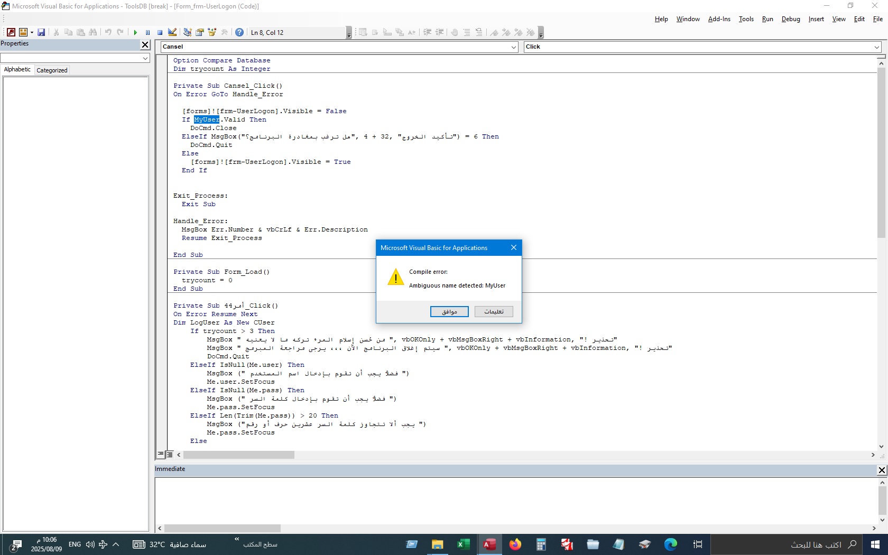The image size is (888, 555).
Task: Open the Tools menu
Action: click(x=746, y=19)
